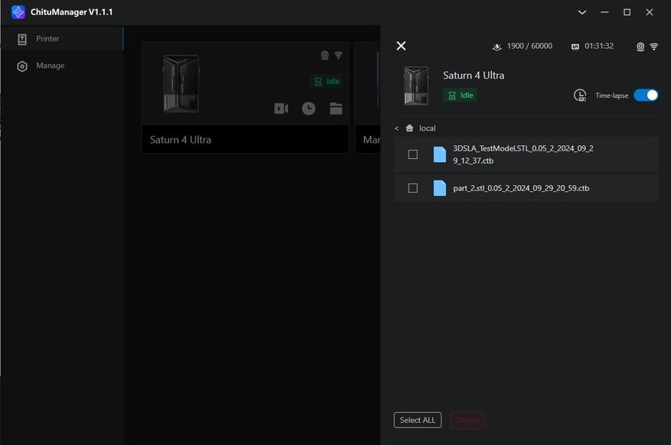Click the Select ALL button
Screen dimensions: 671x445
pos(417,421)
